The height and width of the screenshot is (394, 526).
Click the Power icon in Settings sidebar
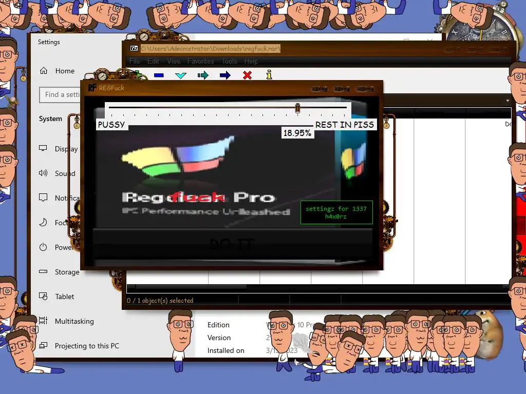tap(43, 247)
